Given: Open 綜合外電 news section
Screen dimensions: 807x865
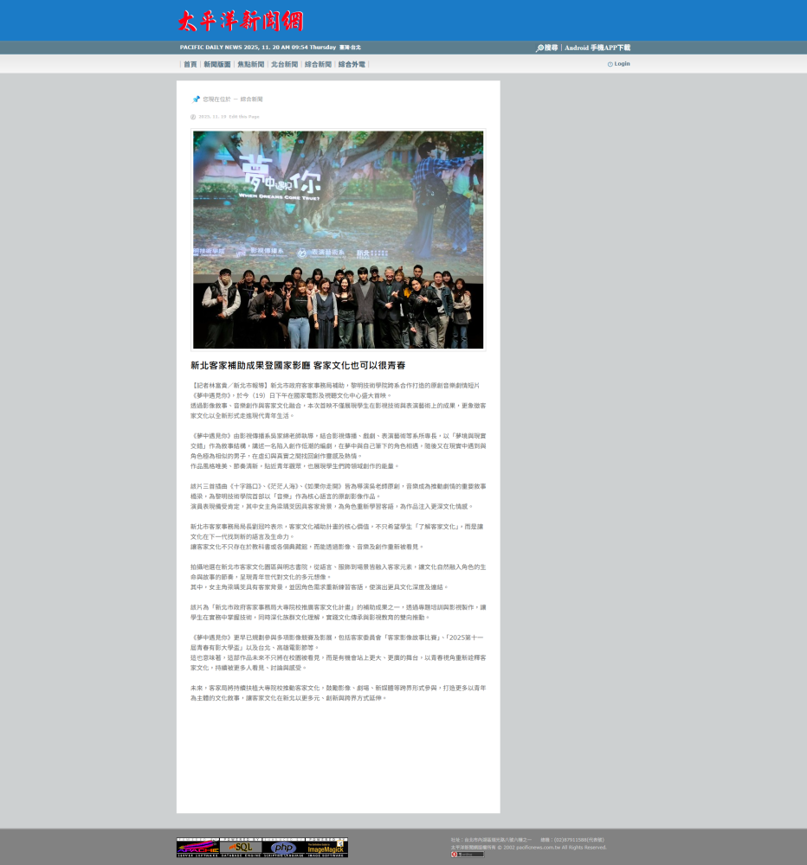Looking at the screenshot, I should coord(352,64).
